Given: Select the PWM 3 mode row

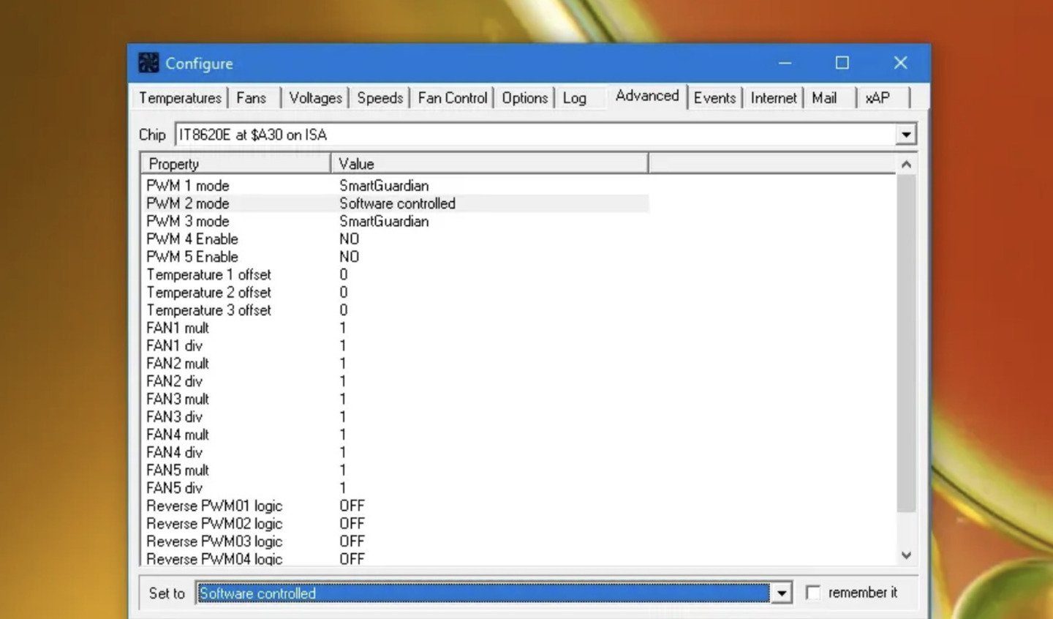Looking at the screenshot, I should pyautogui.click(x=395, y=221).
